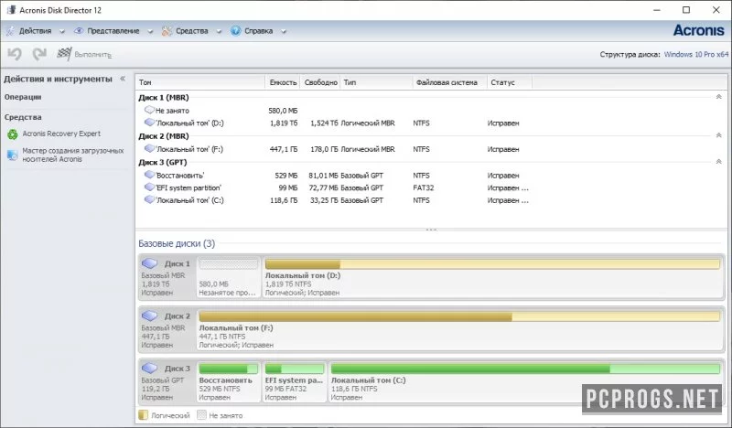
Task: Maximize the Acronis Disk Director window
Action: (686, 10)
